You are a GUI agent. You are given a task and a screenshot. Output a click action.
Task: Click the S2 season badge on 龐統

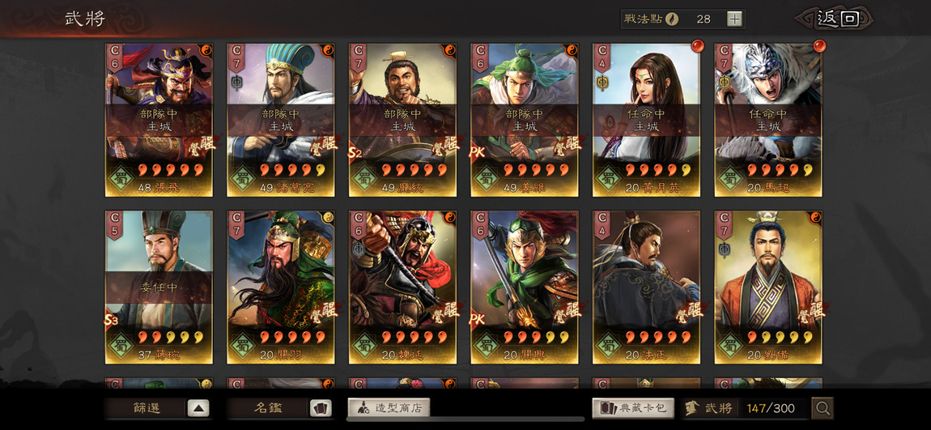tap(355, 152)
